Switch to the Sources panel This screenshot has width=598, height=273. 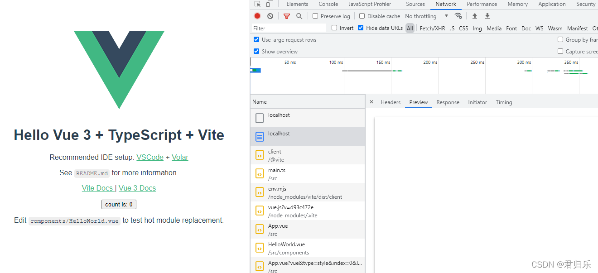click(x=415, y=4)
